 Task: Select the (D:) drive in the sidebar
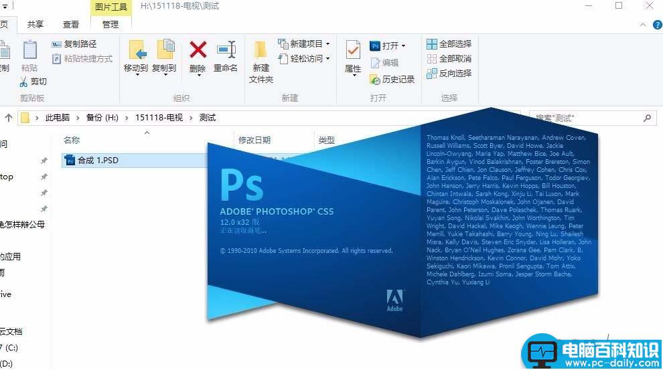tap(6, 364)
